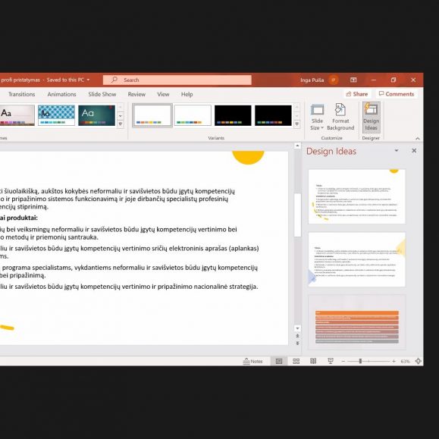This screenshot has height=439, width=439.
Task: Expand the Variants gallery more arrow
Action: (296, 124)
